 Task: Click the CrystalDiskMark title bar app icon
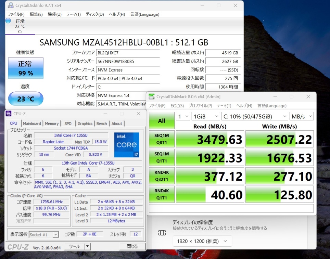click(151, 96)
